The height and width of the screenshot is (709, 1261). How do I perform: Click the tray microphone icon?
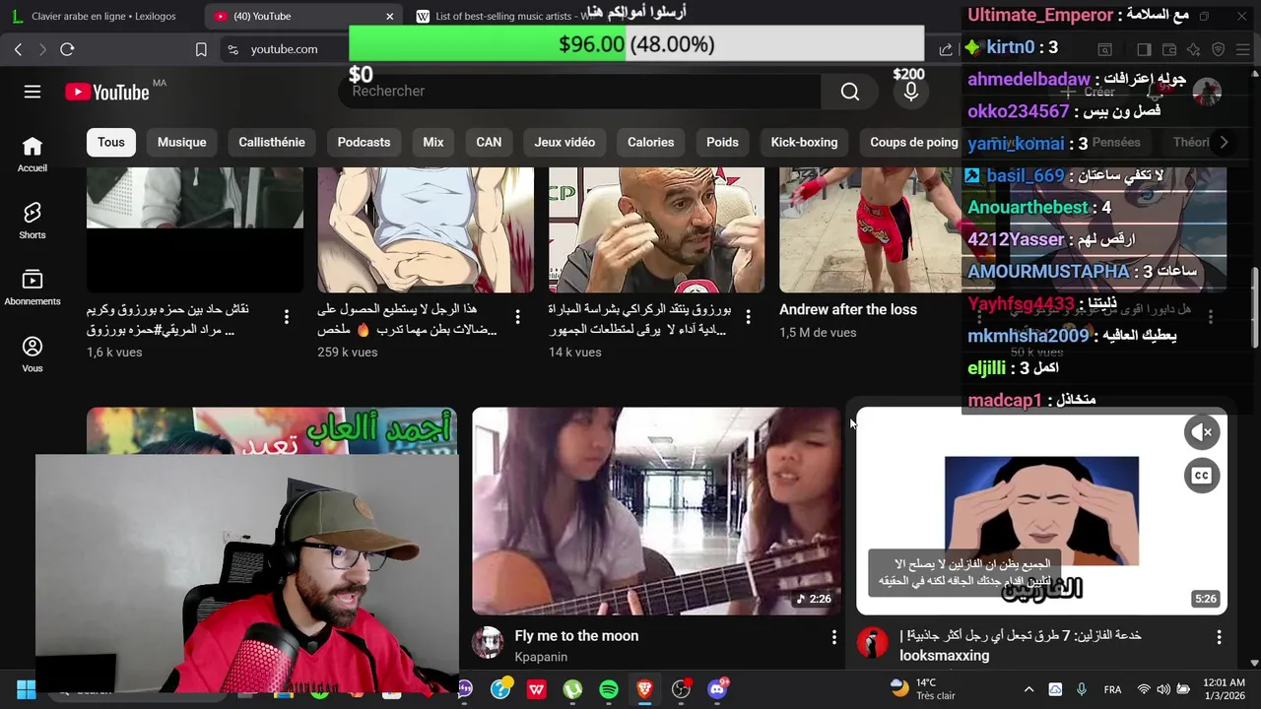pos(1081,689)
